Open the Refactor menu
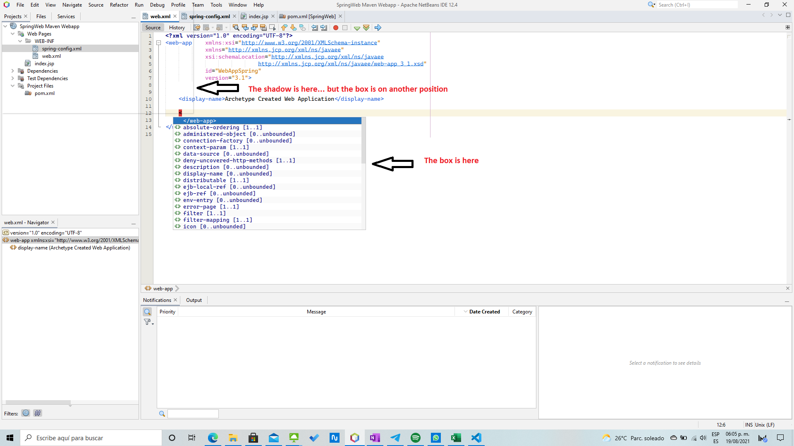 point(119,5)
